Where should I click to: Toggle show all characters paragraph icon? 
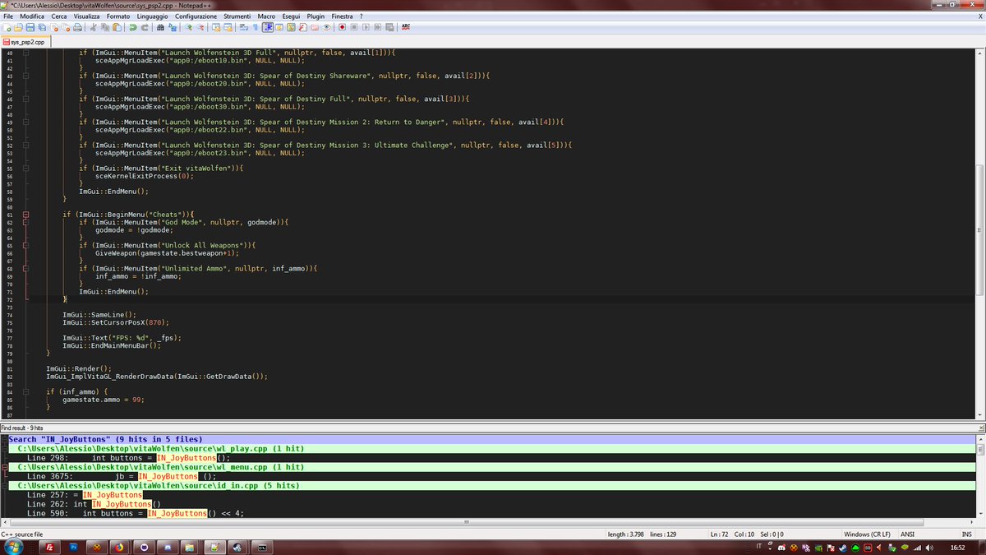[x=256, y=26]
